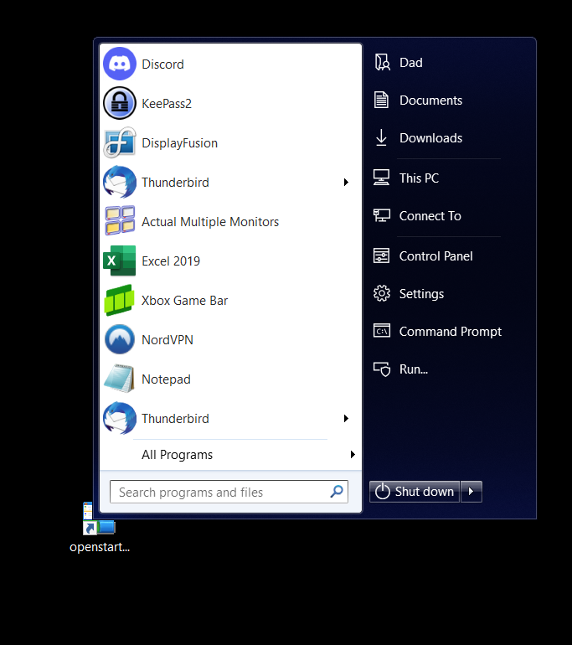Click the Xbox Game Bar label

(184, 300)
